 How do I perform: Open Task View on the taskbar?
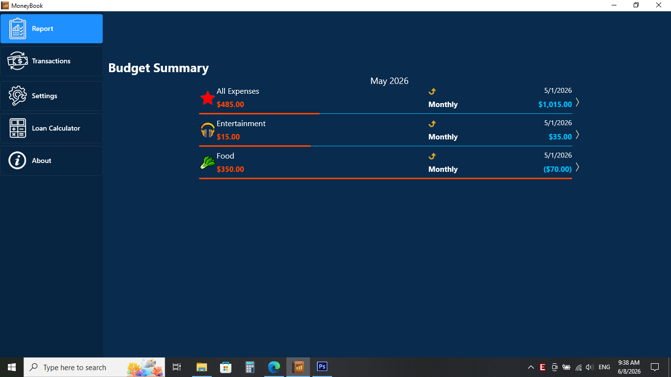[x=177, y=367]
